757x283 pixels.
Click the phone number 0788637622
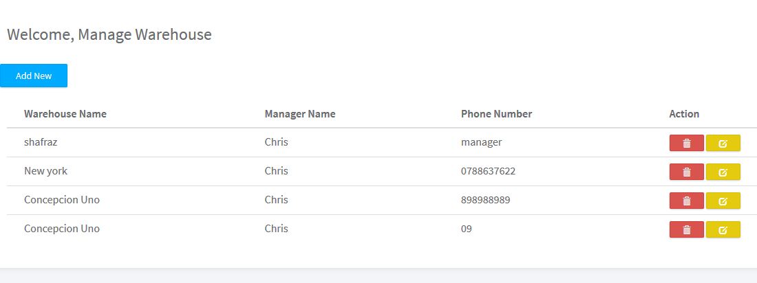tap(488, 171)
